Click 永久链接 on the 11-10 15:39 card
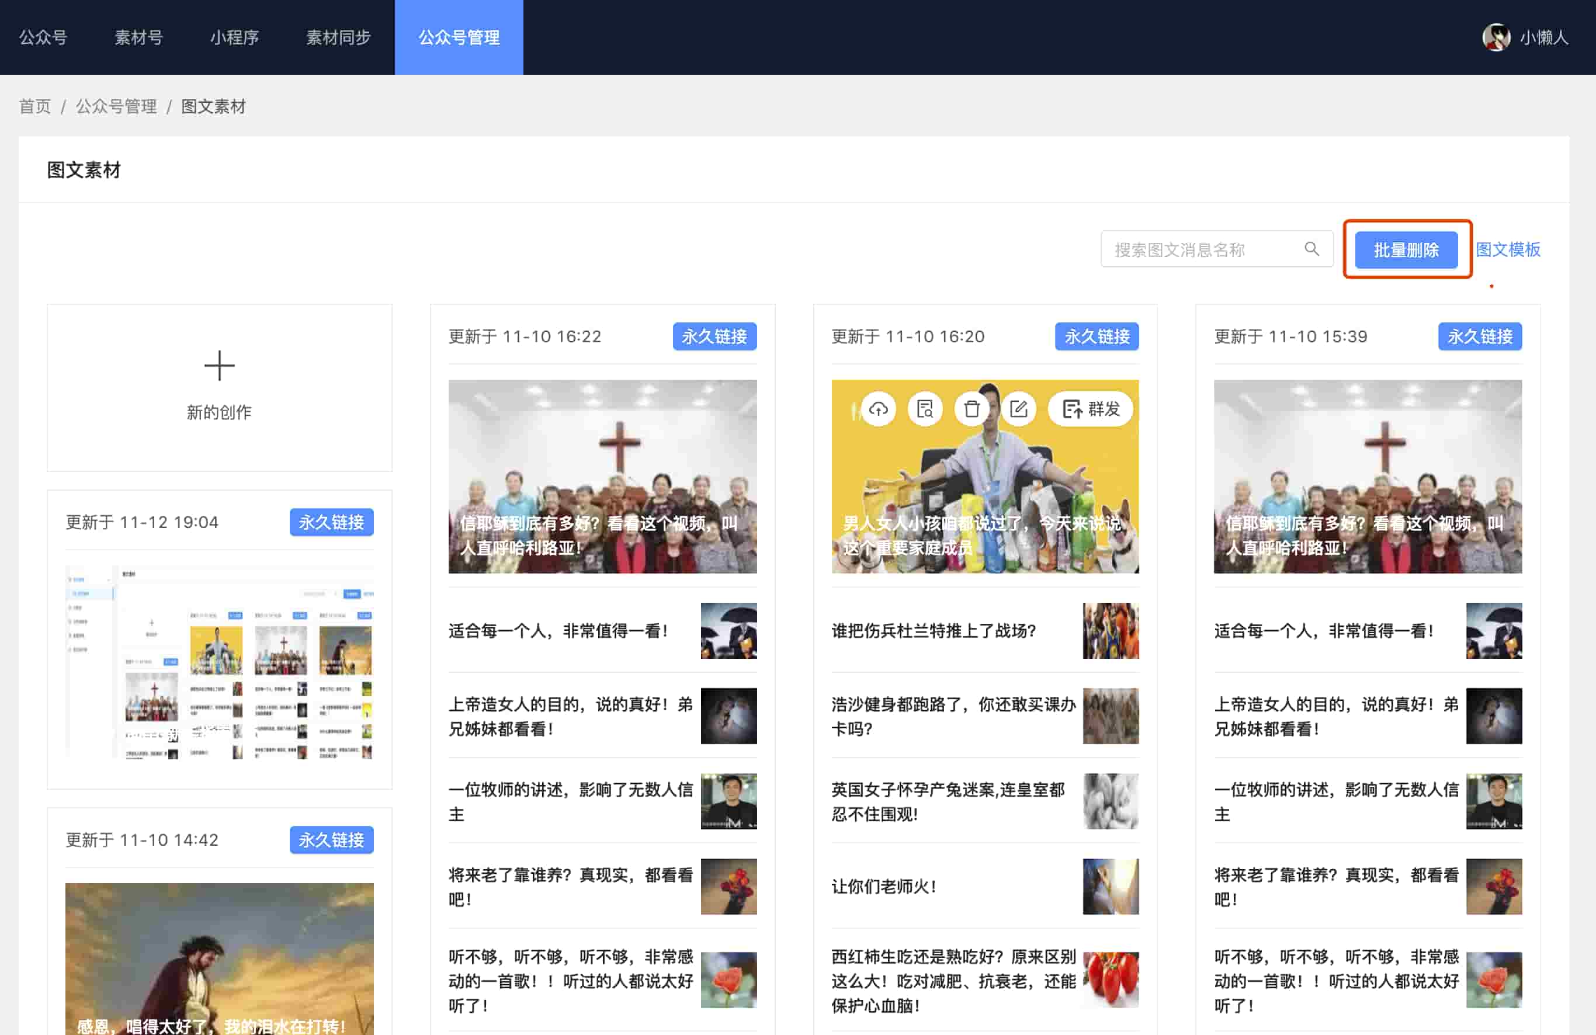1596x1035 pixels. [1480, 336]
